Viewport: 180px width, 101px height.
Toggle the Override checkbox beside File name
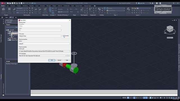(x=63, y=36)
